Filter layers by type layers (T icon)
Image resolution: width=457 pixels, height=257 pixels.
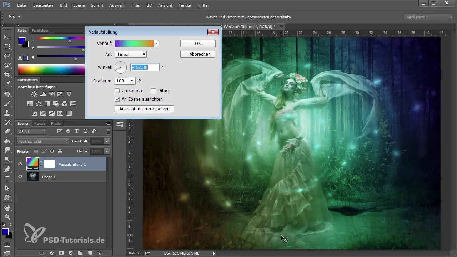coord(77,131)
